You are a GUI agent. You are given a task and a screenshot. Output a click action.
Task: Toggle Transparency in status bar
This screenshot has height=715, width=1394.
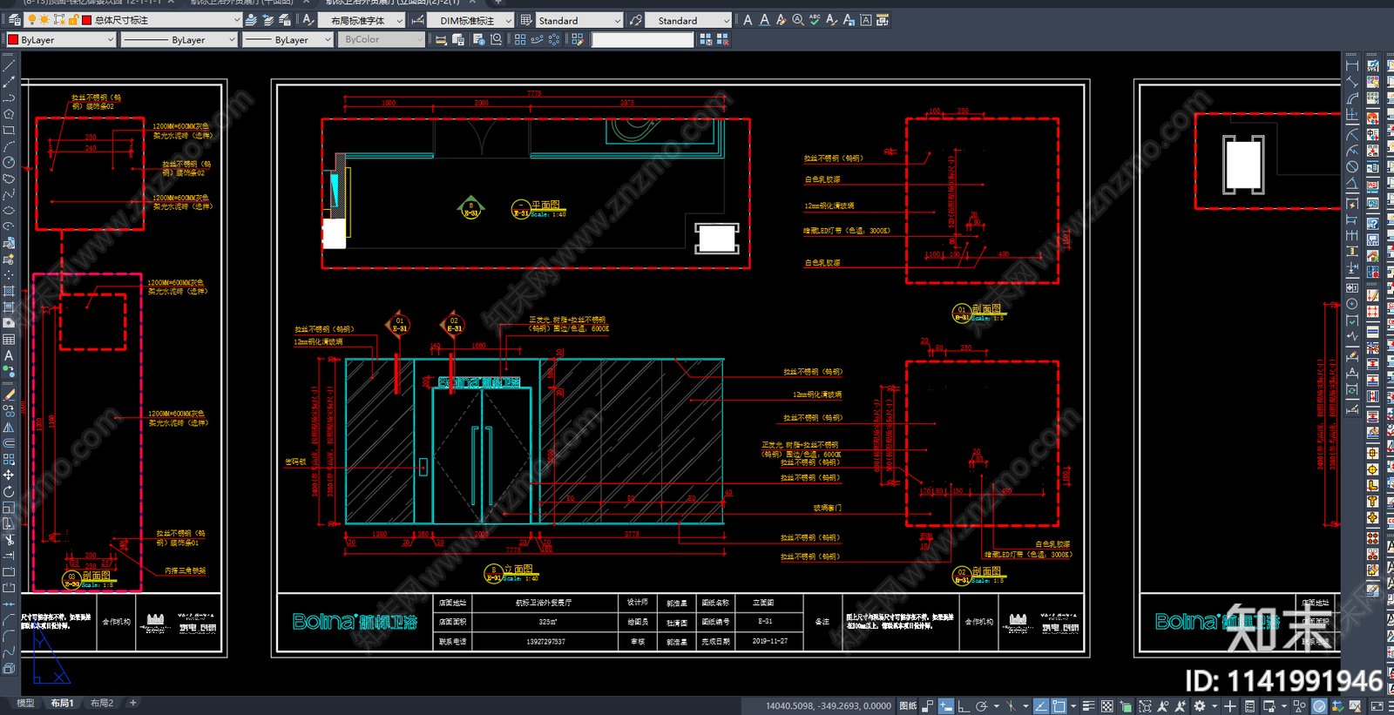coord(1106,706)
